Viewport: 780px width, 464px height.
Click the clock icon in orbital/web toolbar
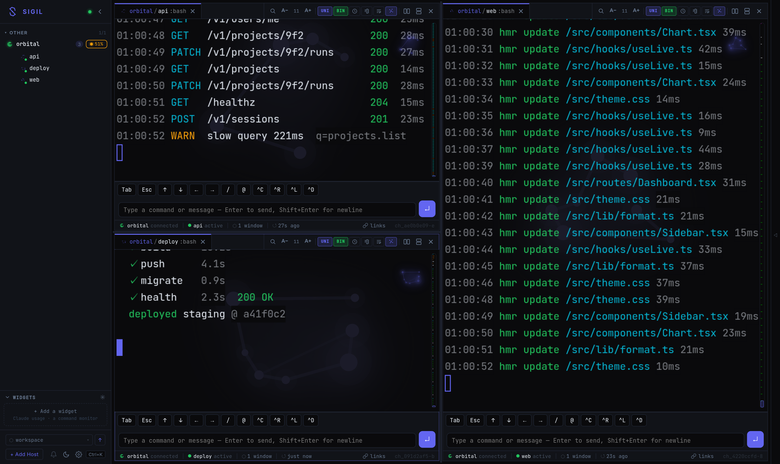pos(683,11)
